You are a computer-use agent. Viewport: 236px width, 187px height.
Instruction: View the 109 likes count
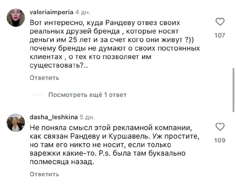pyautogui.click(x=219, y=140)
